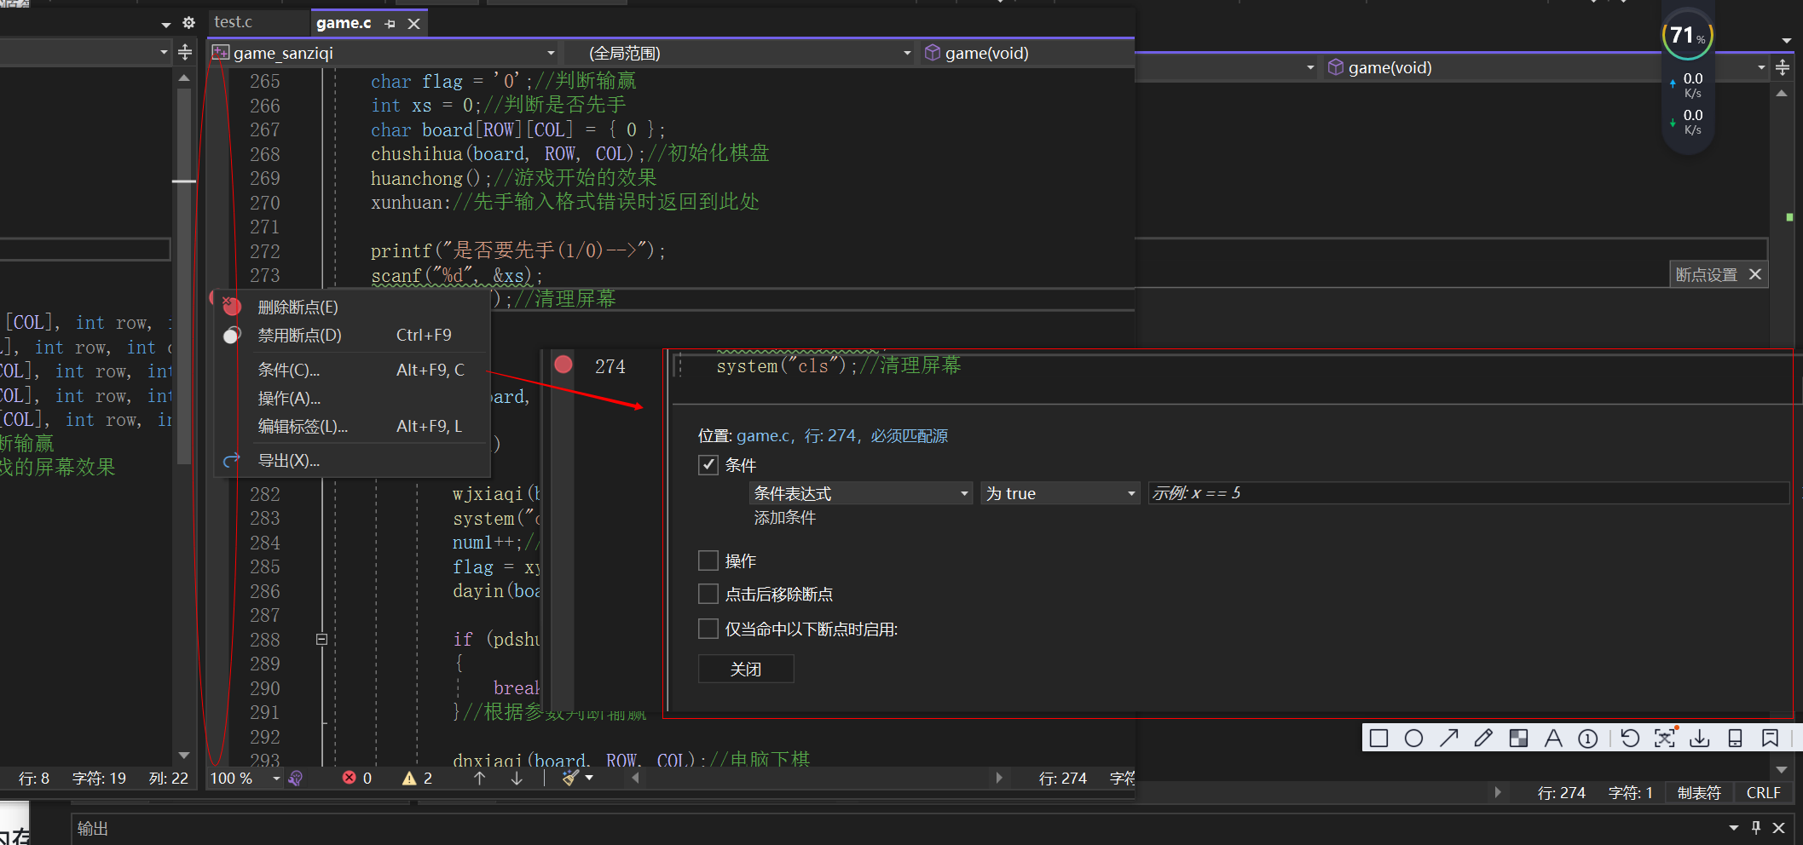Screen dimensions: 1803x845
Task: Open the 为 true dropdown
Action: coord(1060,493)
